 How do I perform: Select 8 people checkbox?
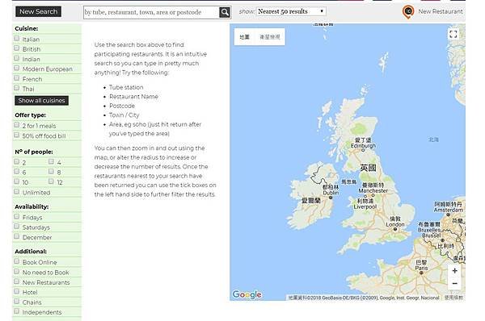tap(52, 172)
